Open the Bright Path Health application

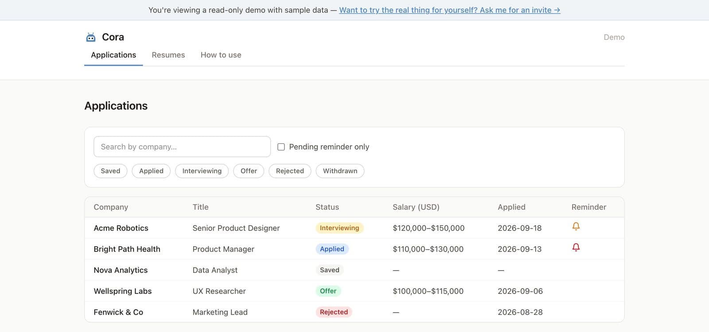[x=354, y=249]
